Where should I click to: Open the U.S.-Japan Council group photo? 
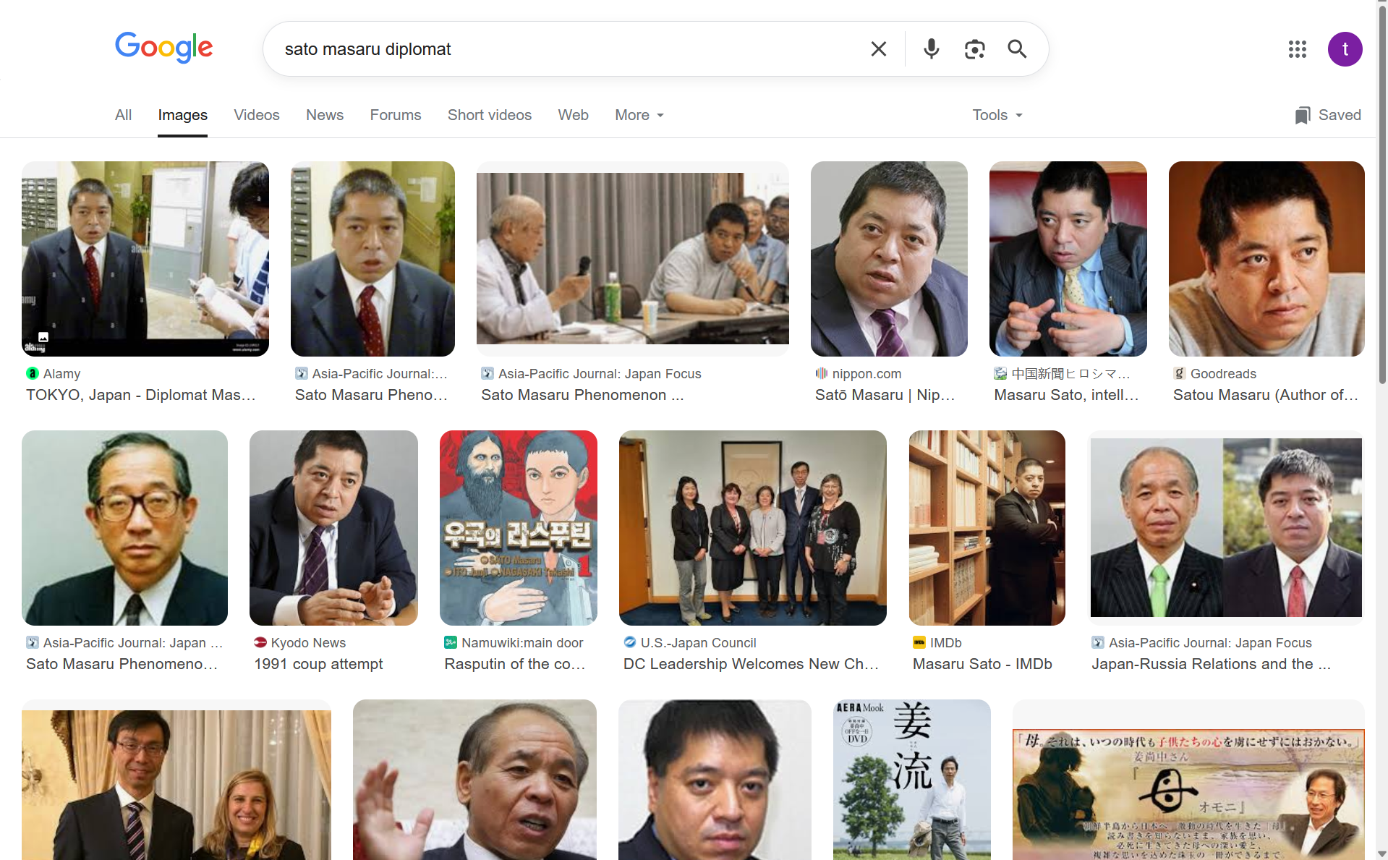tap(753, 528)
